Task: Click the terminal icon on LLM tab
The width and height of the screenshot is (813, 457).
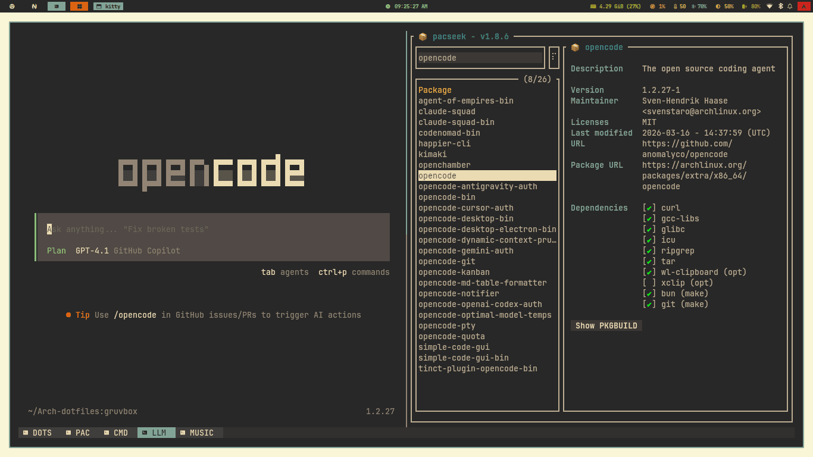Action: (x=145, y=433)
